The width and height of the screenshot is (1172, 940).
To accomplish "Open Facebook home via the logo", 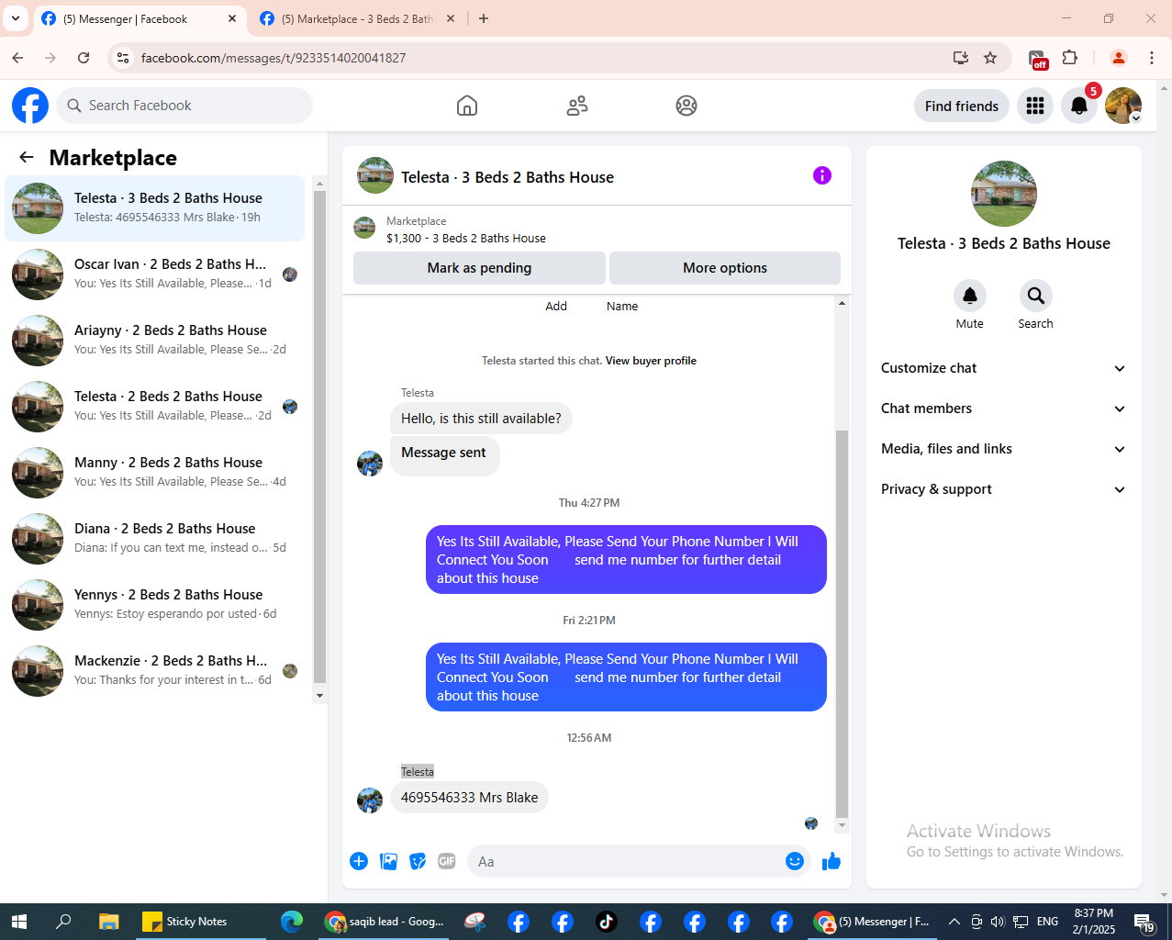I will coord(30,106).
